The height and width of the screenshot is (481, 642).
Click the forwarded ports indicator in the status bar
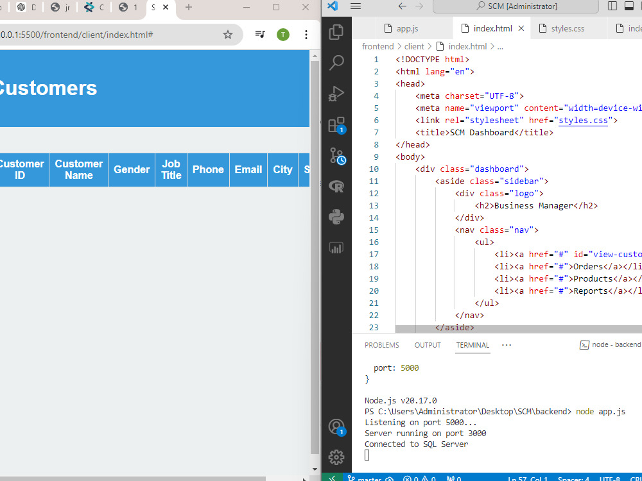point(454,478)
